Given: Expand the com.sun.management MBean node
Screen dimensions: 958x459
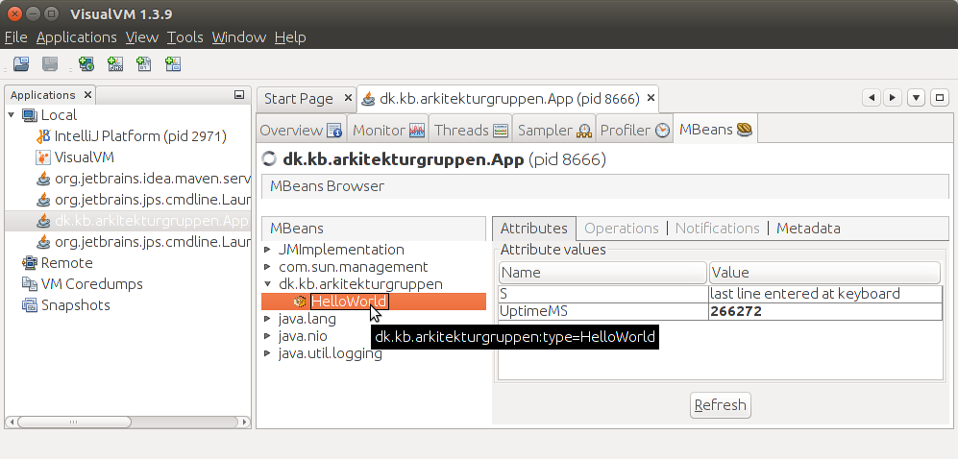Looking at the screenshot, I should [267, 267].
